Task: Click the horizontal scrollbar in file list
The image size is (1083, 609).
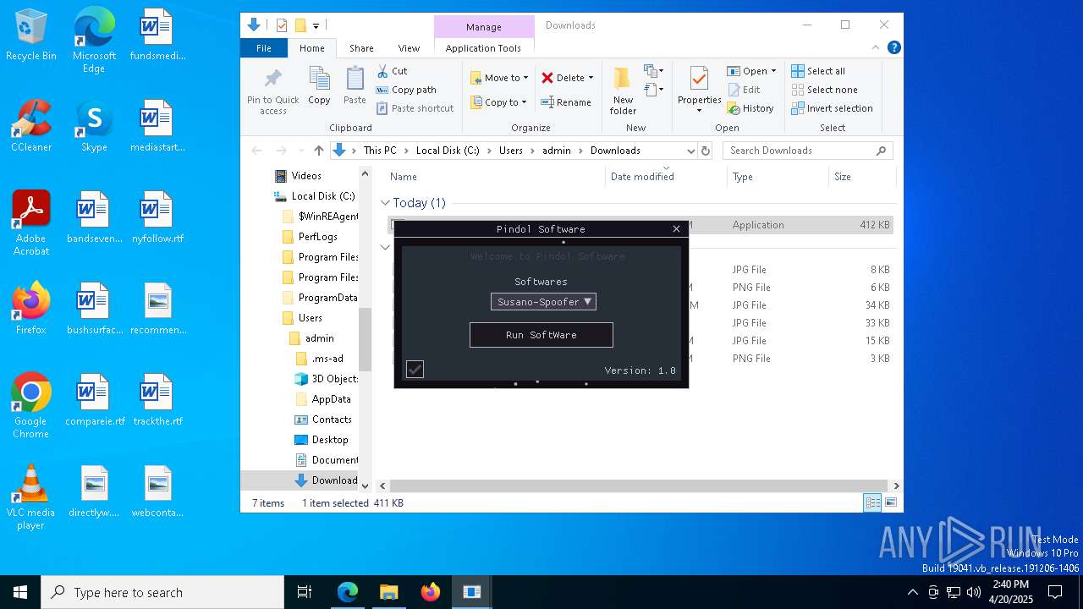Action: (639, 486)
